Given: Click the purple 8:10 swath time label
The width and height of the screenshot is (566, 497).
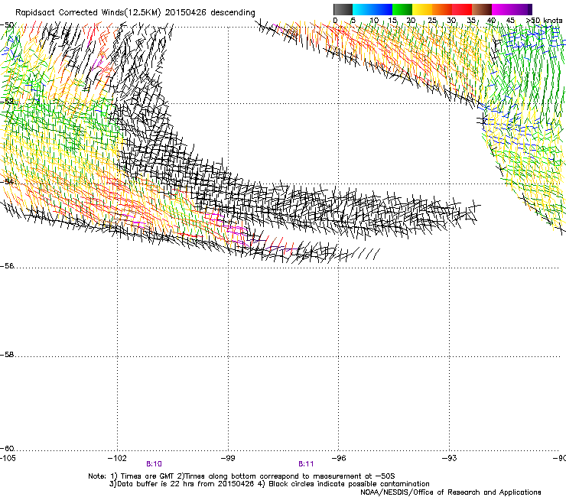Looking at the screenshot, I should point(155,464).
